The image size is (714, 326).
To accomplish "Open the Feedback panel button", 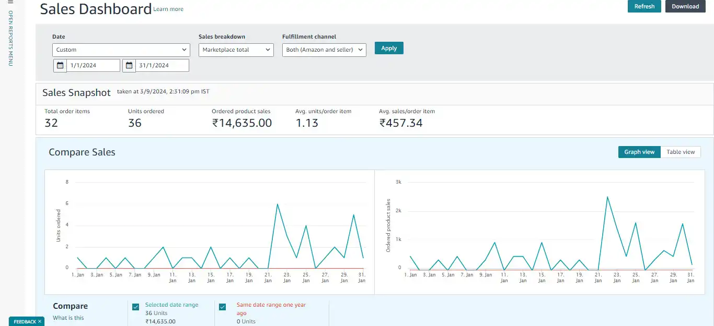I will click(x=24, y=322).
